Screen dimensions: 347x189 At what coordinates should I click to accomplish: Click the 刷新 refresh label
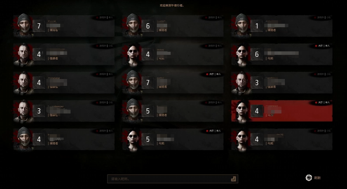(x=317, y=178)
